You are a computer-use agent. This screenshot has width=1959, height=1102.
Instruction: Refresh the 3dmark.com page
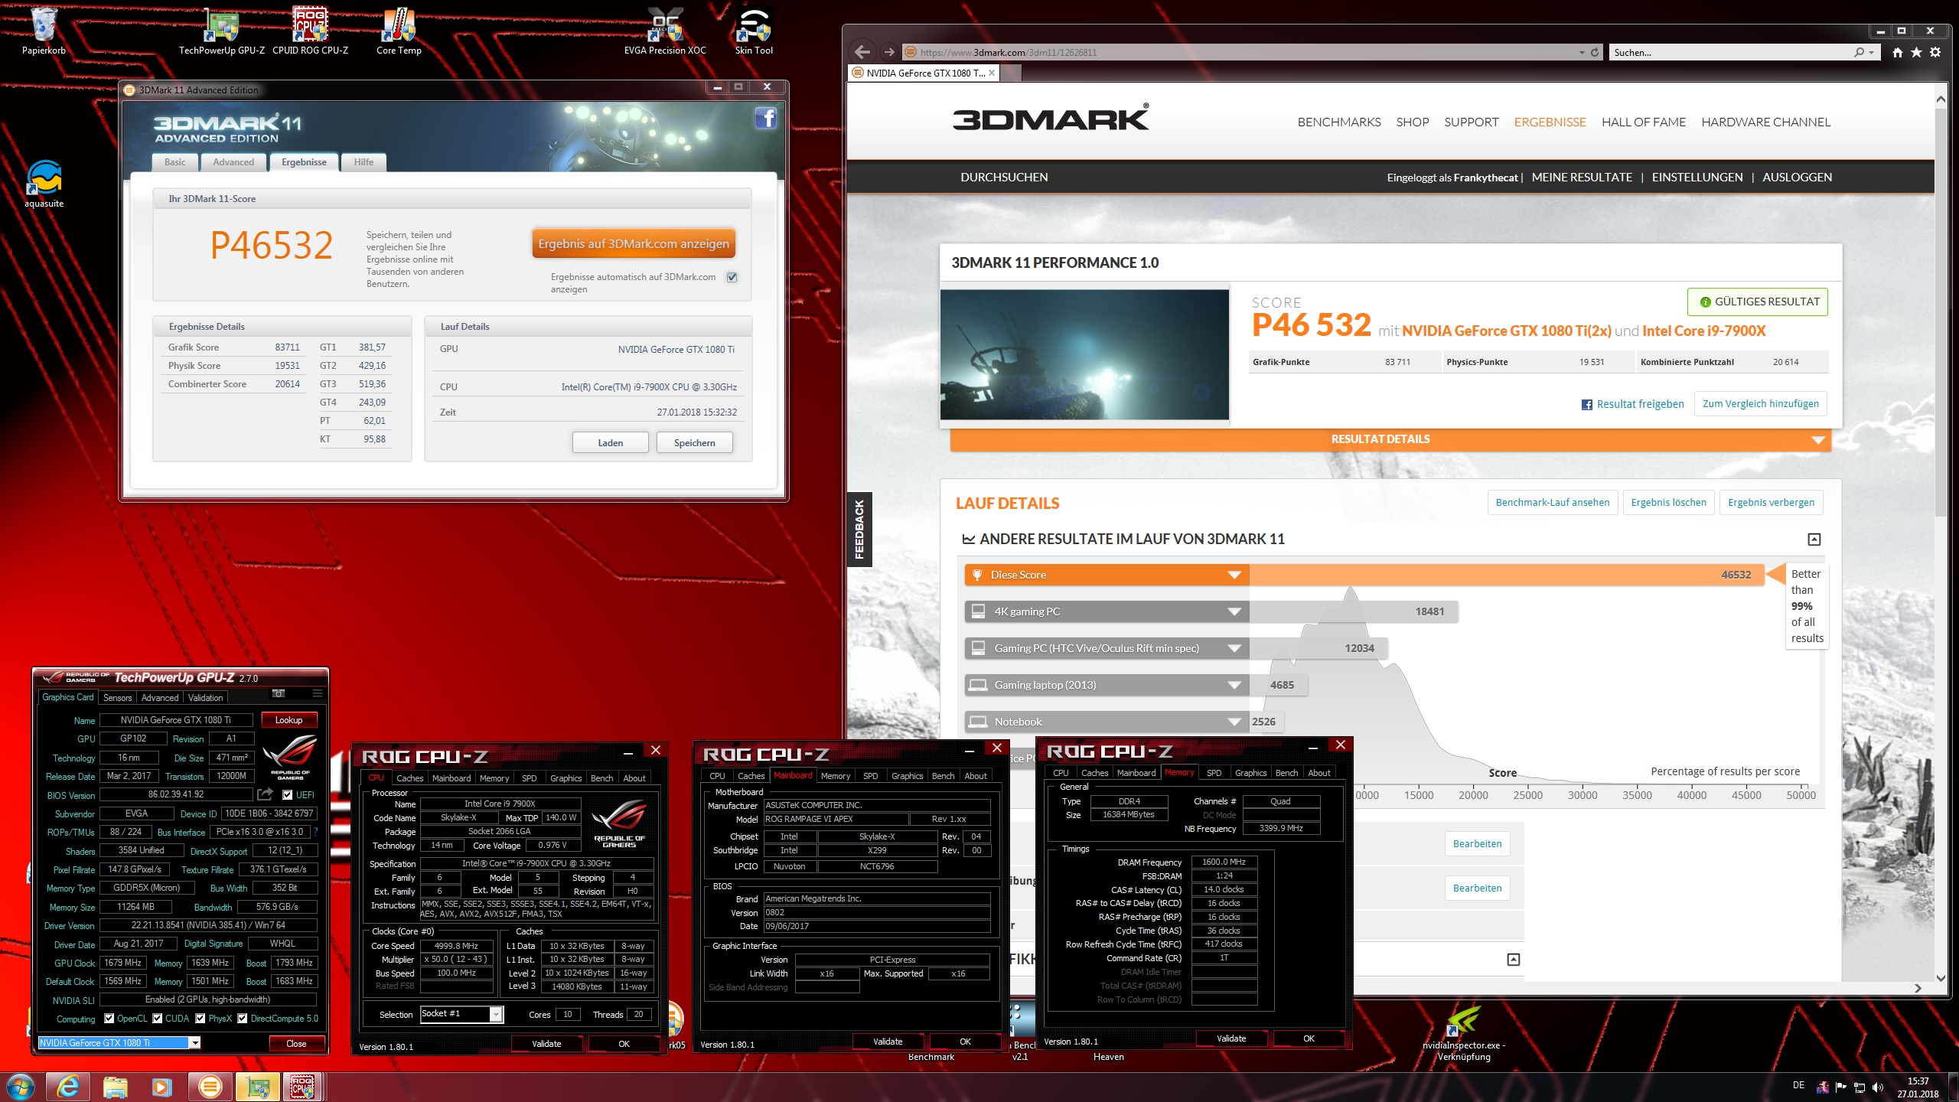1595,52
